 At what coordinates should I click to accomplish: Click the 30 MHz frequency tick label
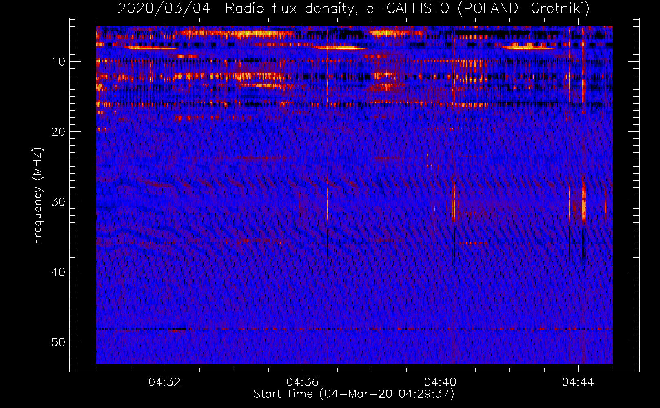coord(59,202)
